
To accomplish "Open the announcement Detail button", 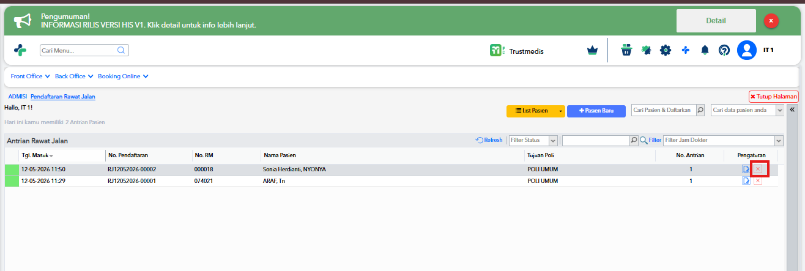I will [x=716, y=21].
